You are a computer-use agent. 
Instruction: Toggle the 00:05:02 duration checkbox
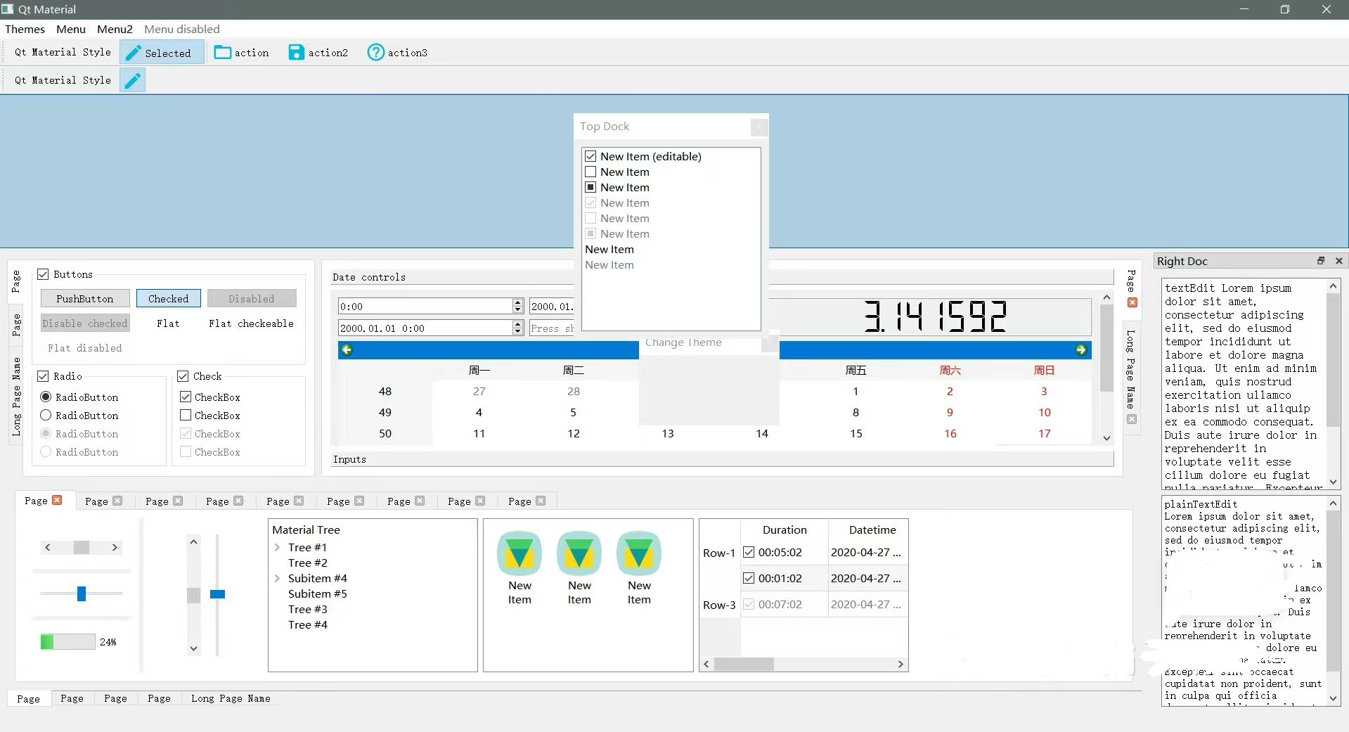pyautogui.click(x=749, y=553)
